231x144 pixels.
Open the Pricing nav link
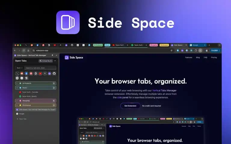(x=214, y=58)
